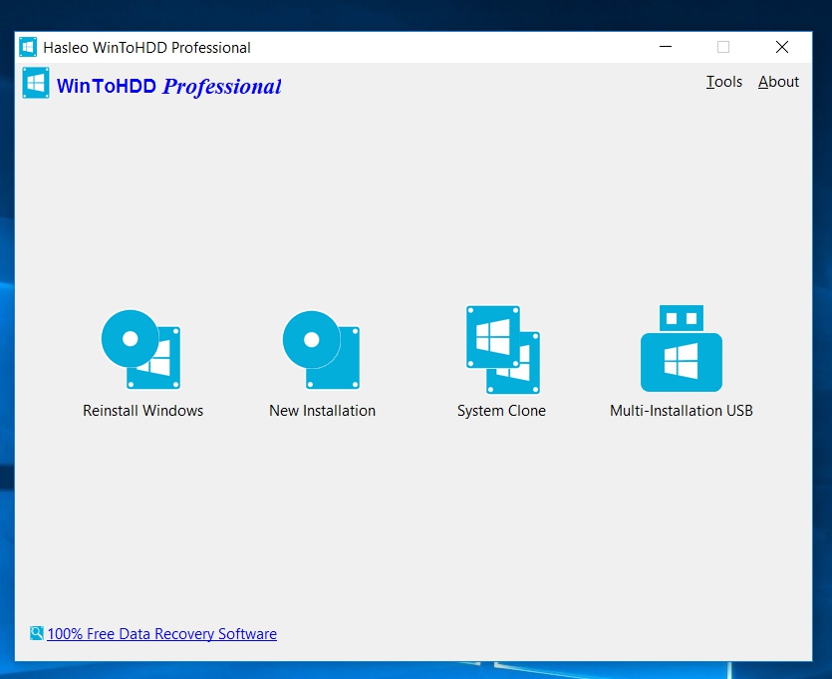The image size is (832, 679).
Task: Close the WinToHDD window
Action: point(782,47)
